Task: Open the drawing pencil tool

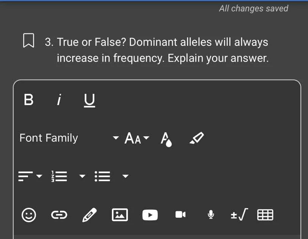Action: pos(89,215)
